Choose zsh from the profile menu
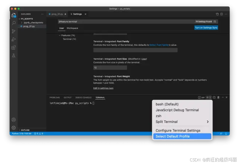The width and height of the screenshot is (239, 164). click(182, 116)
